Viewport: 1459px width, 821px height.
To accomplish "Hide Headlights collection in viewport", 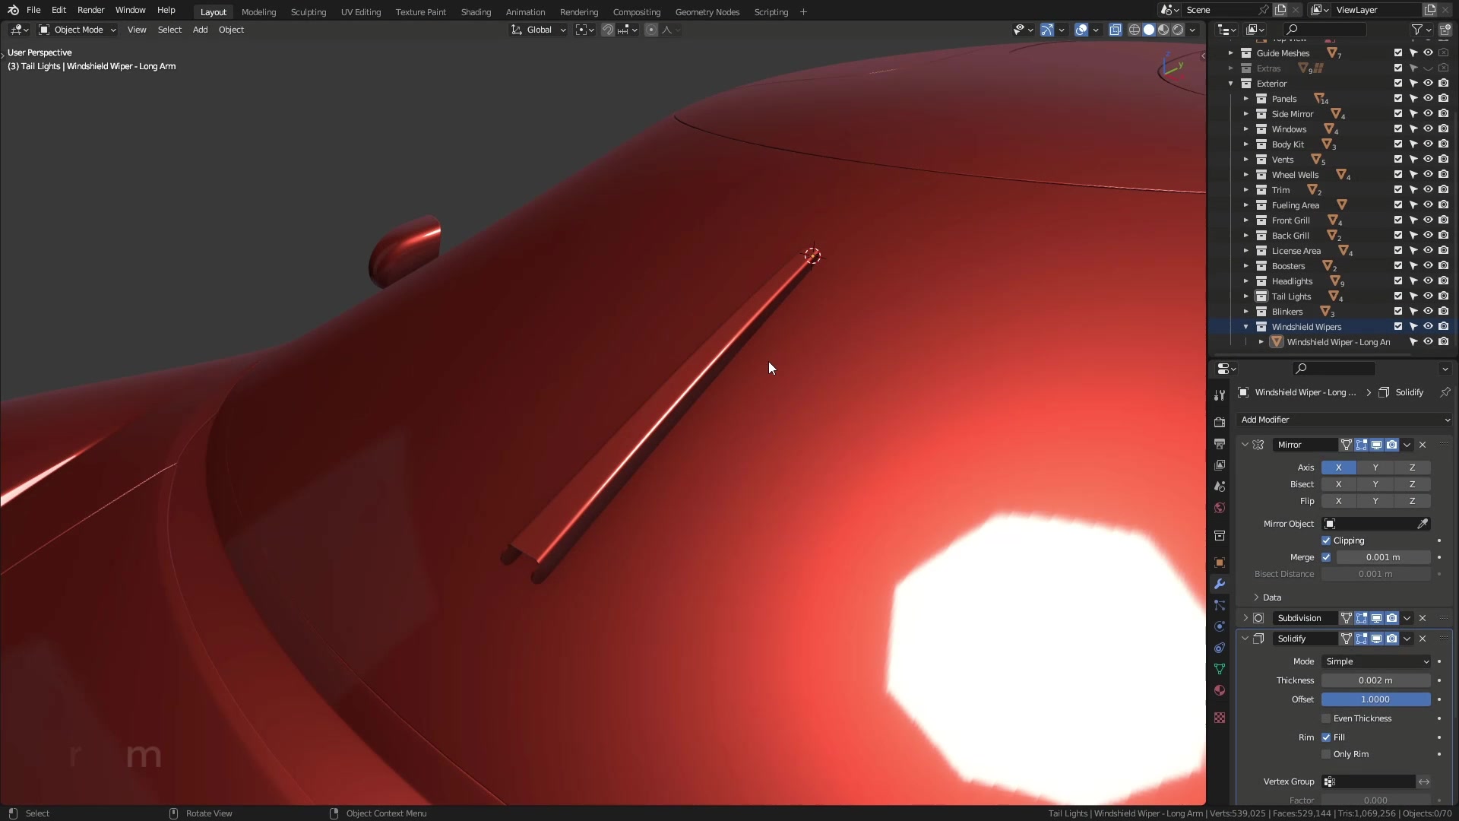I will (1428, 281).
